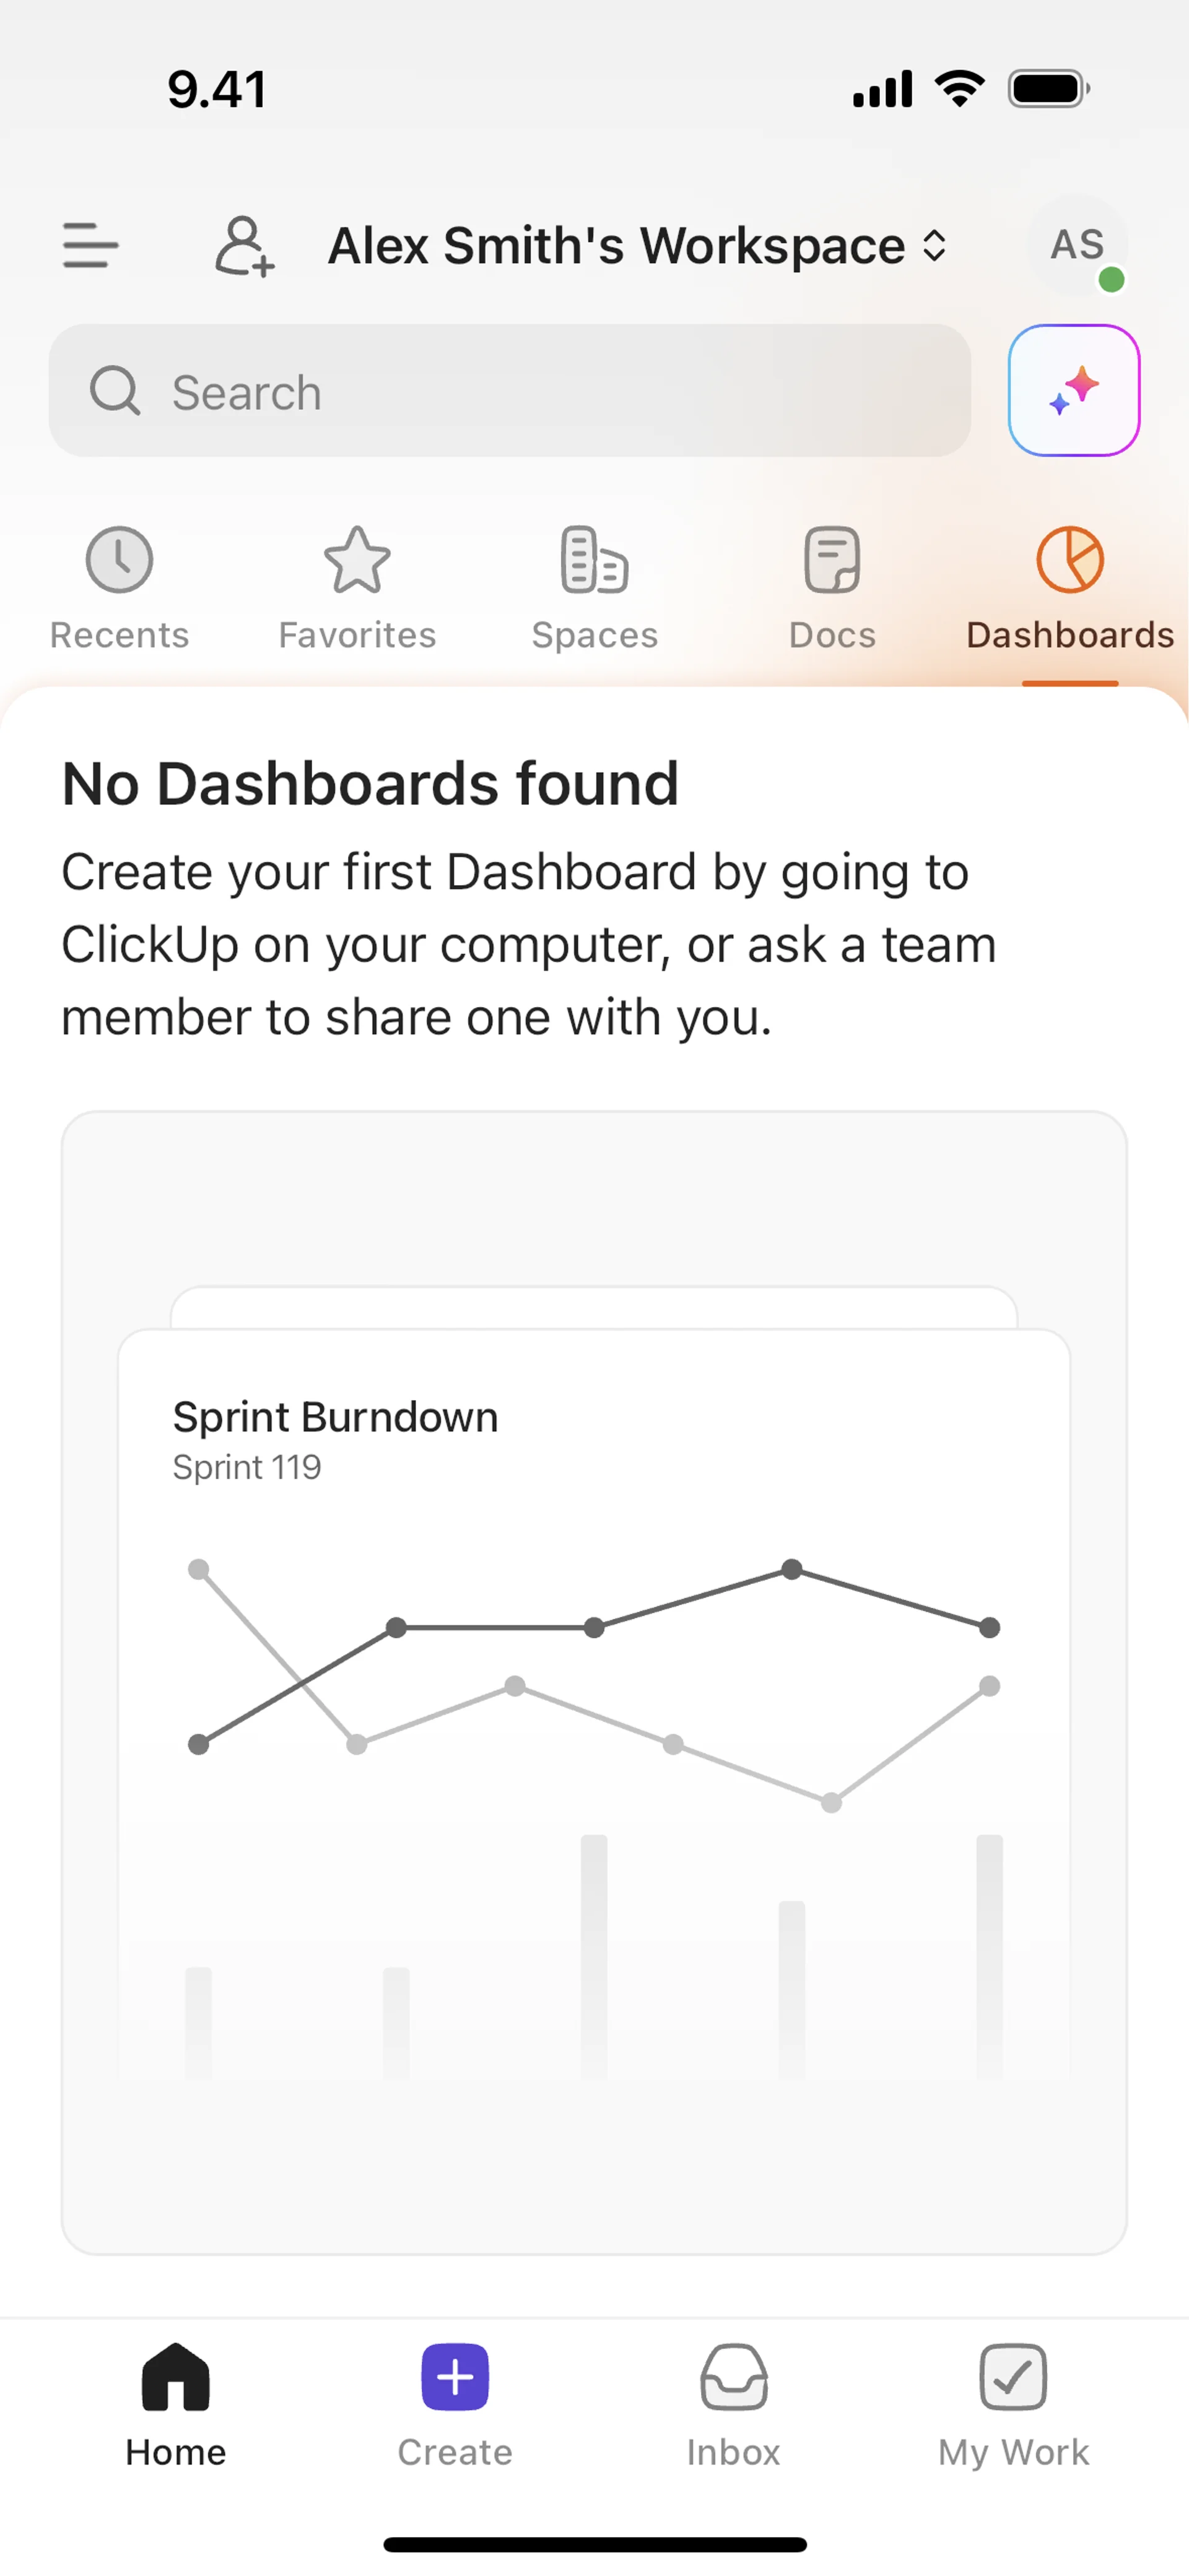Open the Inbox tab
The image size is (1189, 2576).
734,2404
